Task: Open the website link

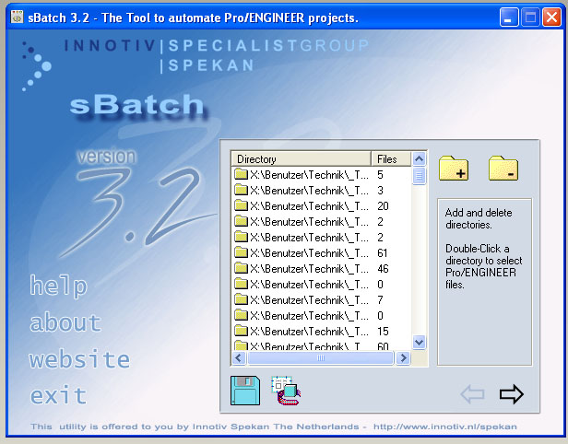Action: (79, 358)
